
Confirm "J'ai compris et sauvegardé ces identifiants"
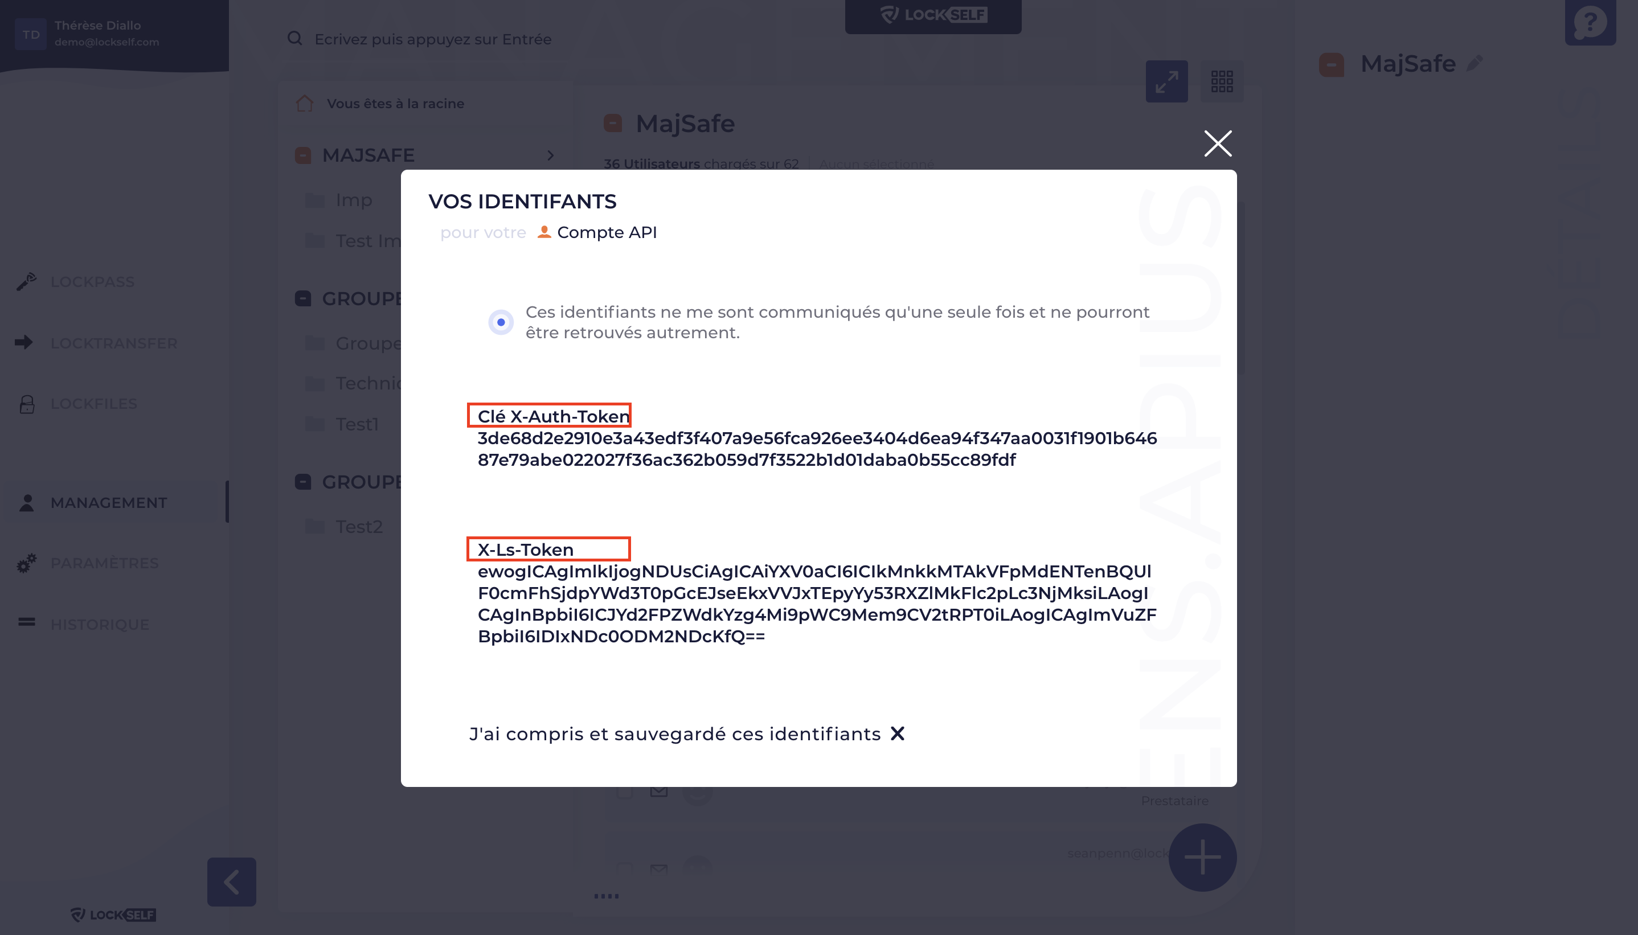coord(687,733)
